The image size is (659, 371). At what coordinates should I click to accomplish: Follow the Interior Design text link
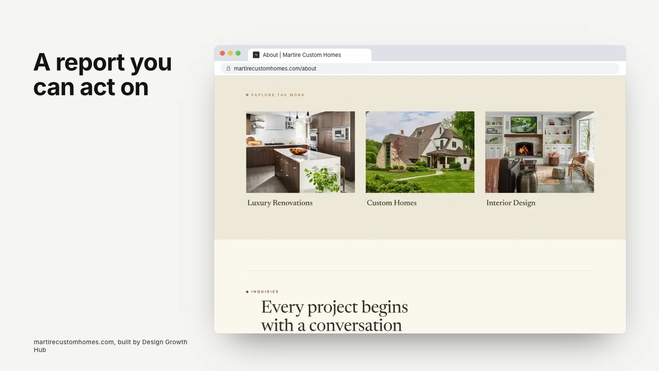[511, 203]
